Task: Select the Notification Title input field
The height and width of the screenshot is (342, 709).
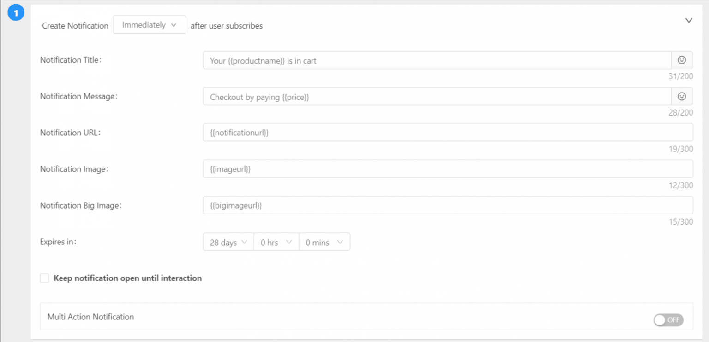Action: pos(415,60)
